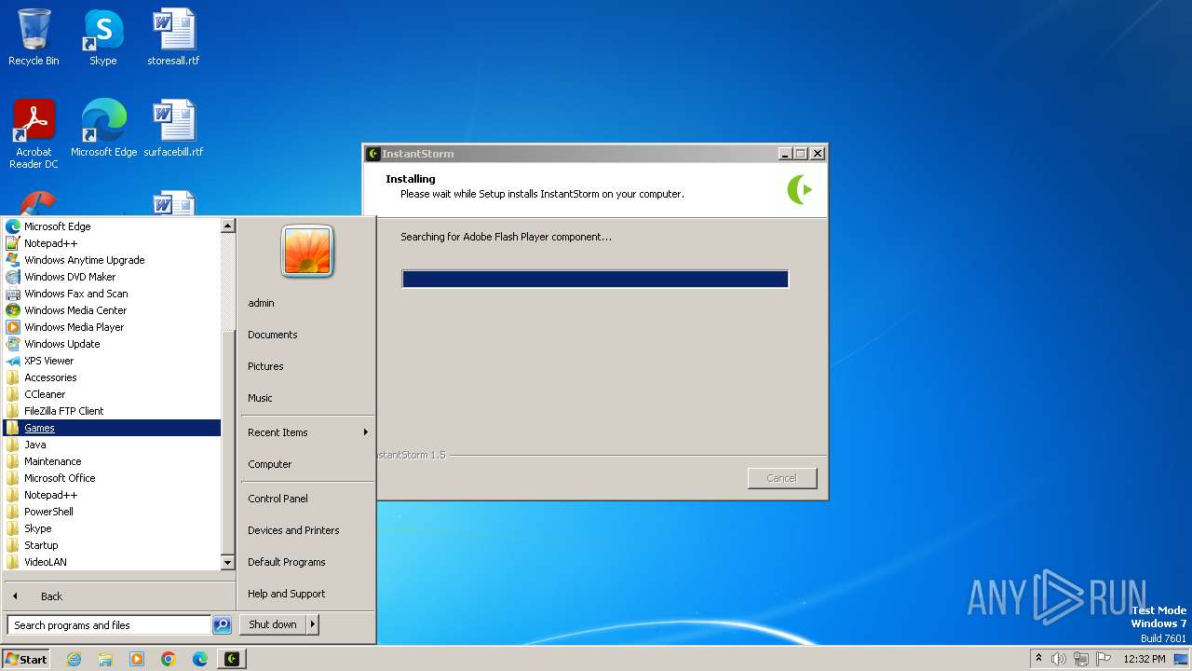Open the admin user folder link
The image size is (1192, 671).
click(307, 303)
